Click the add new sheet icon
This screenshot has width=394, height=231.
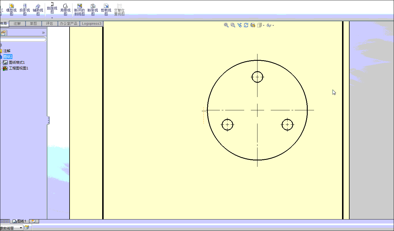click(x=34, y=221)
